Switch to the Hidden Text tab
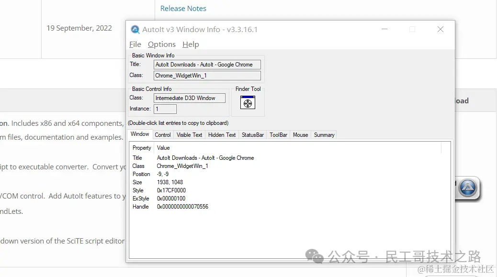 222,135
